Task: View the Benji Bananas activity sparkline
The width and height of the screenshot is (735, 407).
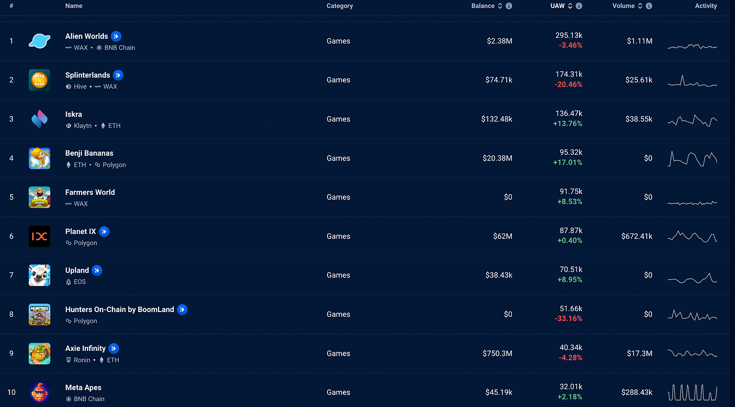Action: (692, 158)
